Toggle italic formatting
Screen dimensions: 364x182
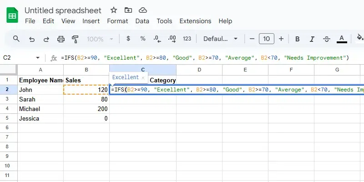(x=312, y=39)
